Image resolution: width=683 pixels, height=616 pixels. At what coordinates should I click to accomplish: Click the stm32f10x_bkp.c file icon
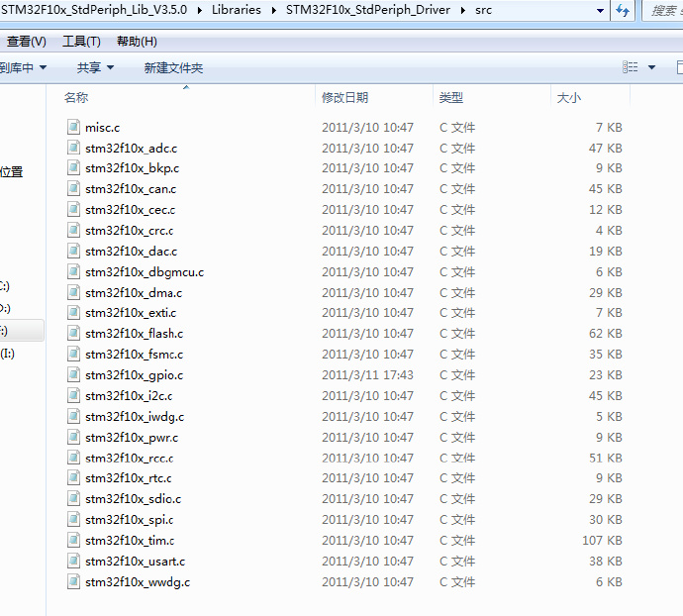[73, 167]
